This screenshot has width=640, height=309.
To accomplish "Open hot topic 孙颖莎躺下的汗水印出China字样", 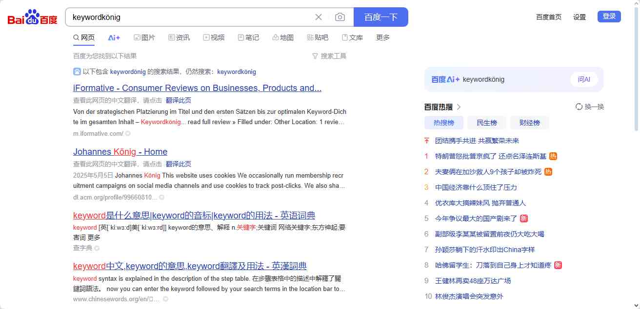I will (x=485, y=250).
